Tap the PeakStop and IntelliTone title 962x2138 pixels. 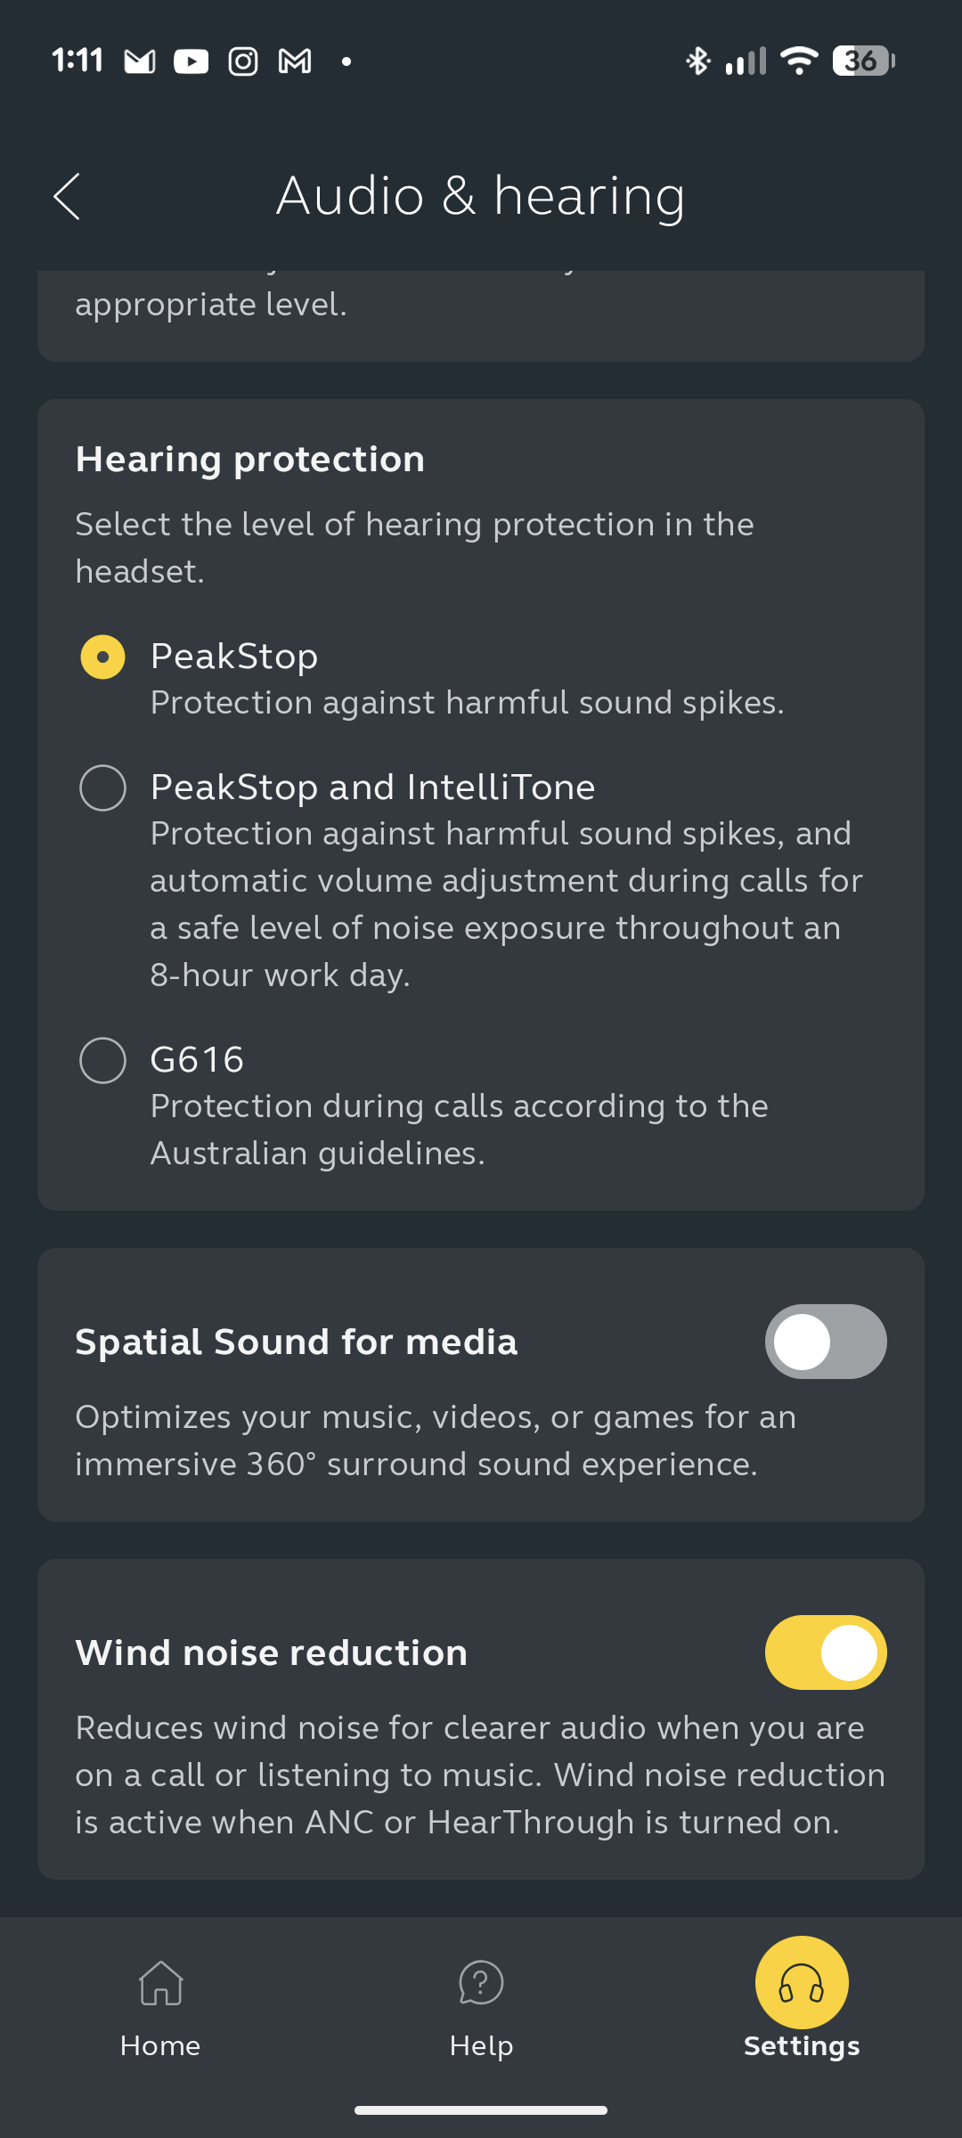pyautogui.click(x=372, y=787)
